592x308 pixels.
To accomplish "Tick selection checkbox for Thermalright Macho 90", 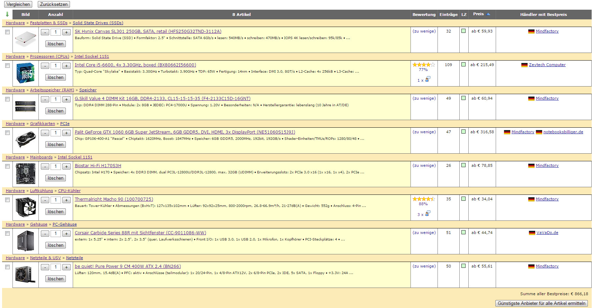I will point(7,200).
